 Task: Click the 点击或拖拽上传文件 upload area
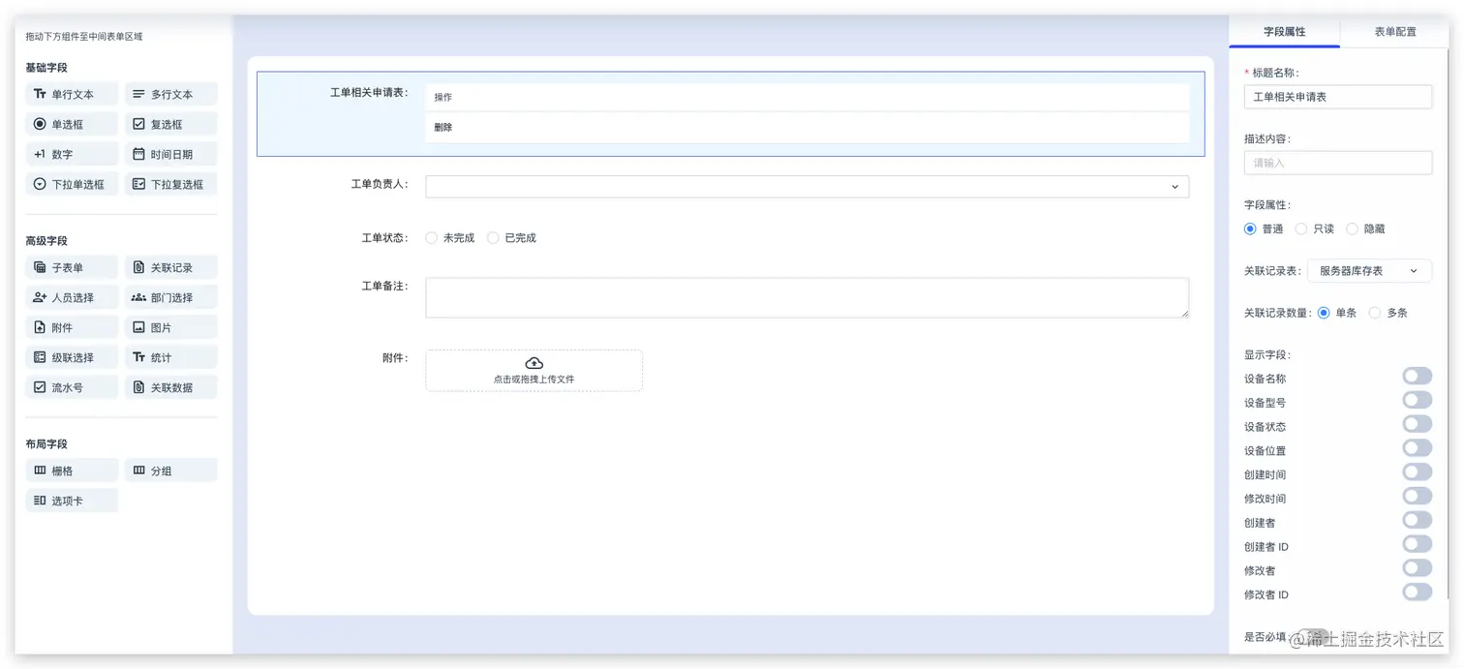pyautogui.click(x=534, y=371)
